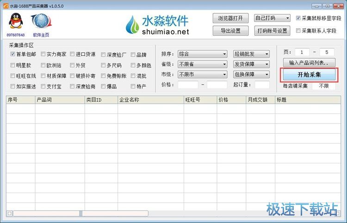Check the 进口货源 checkbox
The width and height of the screenshot is (347, 223).
(x=72, y=54)
